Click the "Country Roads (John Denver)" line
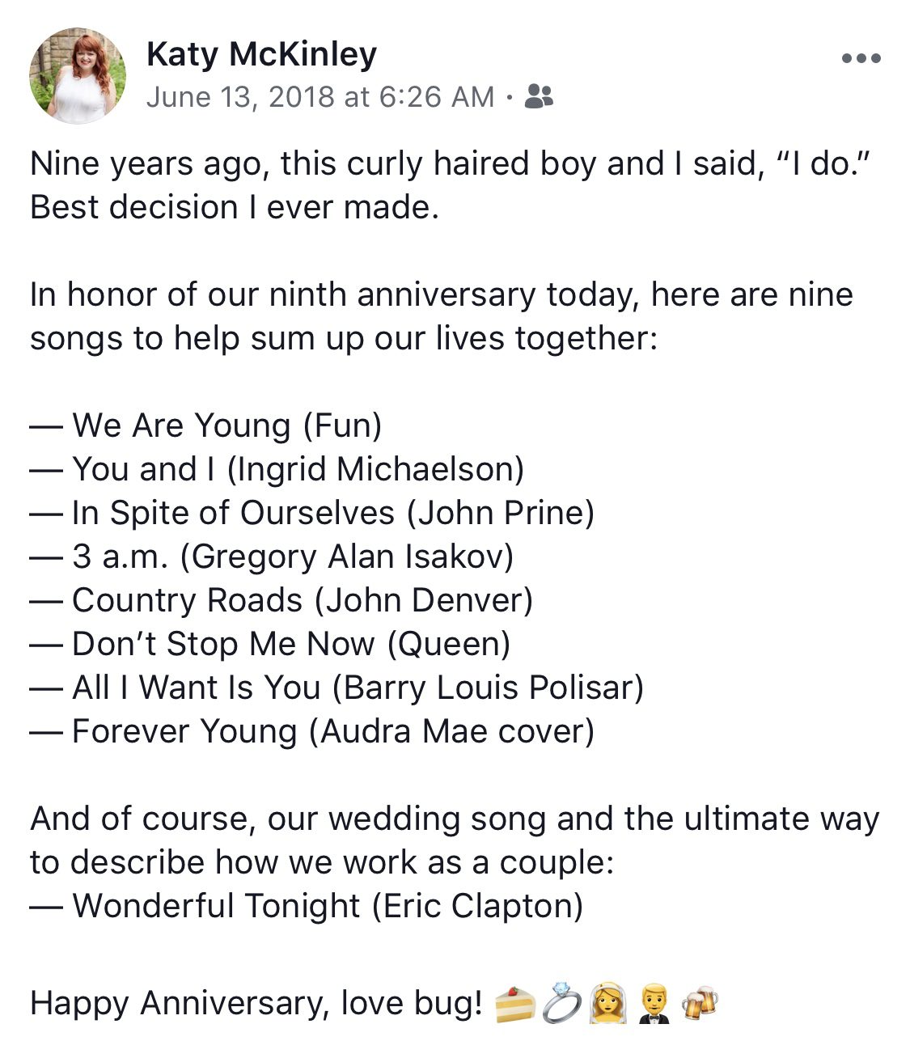 pyautogui.click(x=302, y=600)
